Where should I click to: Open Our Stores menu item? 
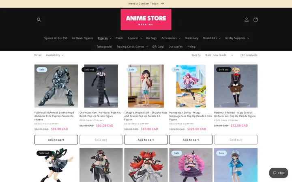176,47
